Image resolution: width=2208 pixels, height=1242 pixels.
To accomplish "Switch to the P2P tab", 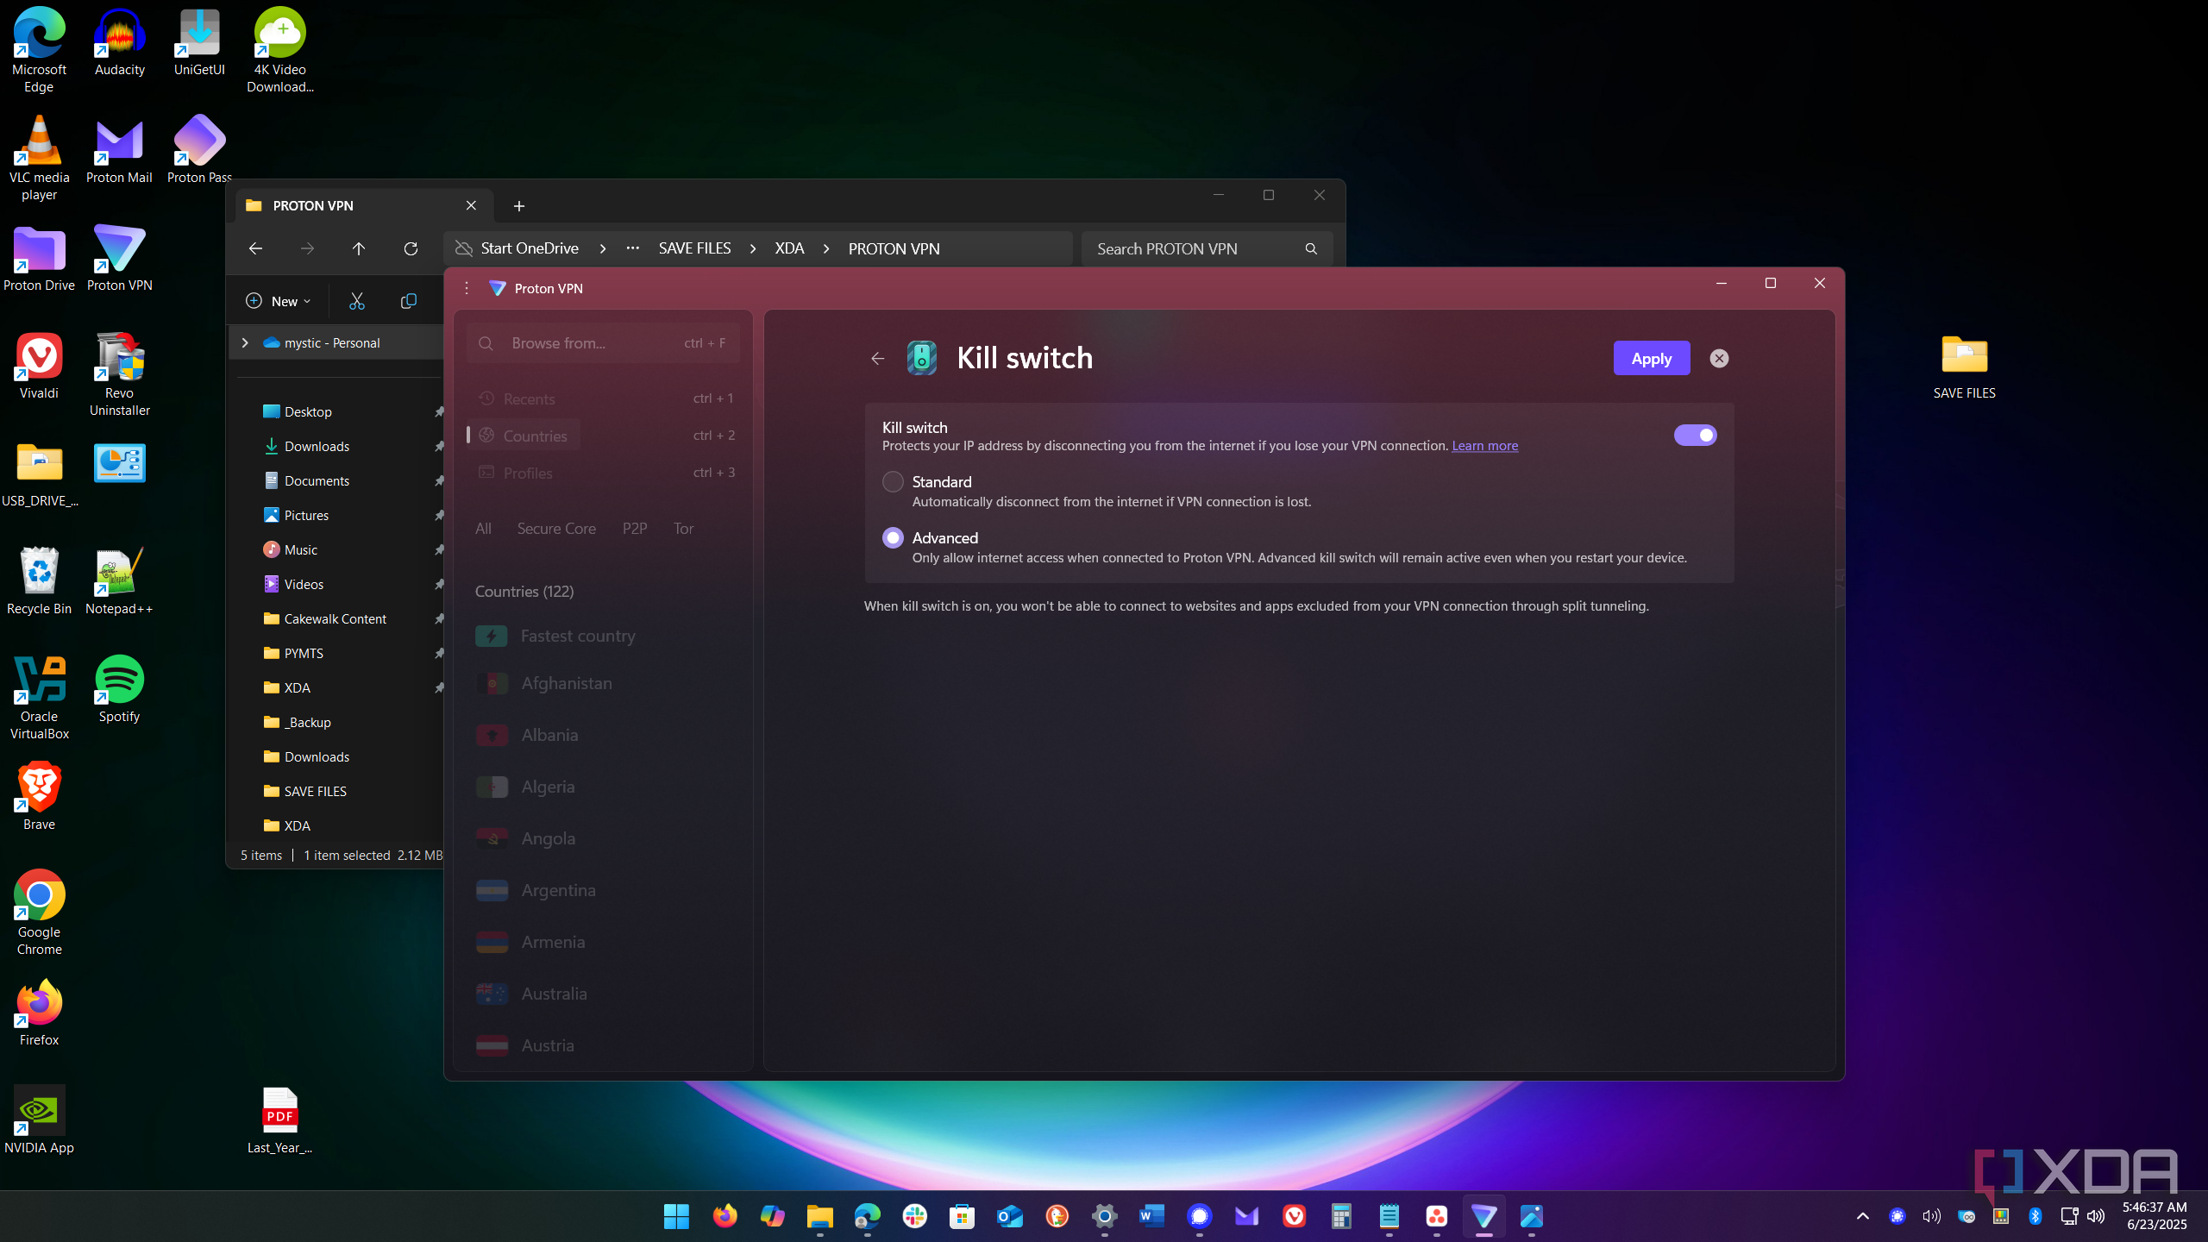I will pyautogui.click(x=635, y=529).
